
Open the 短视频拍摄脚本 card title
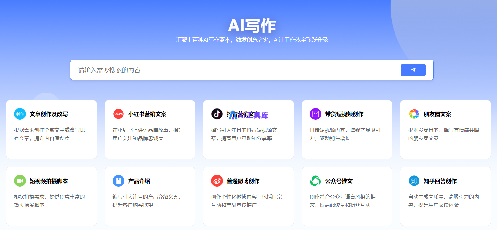click(x=49, y=181)
